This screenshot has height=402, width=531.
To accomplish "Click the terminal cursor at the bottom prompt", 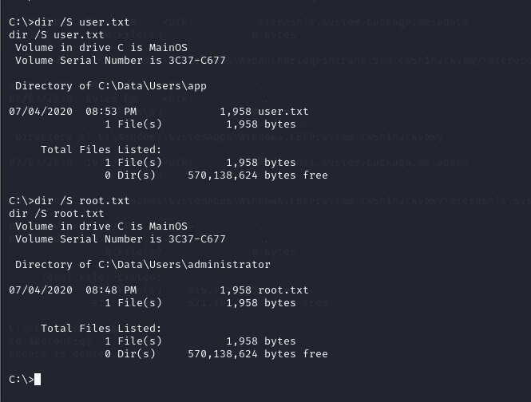I will pyautogui.click(x=38, y=380).
